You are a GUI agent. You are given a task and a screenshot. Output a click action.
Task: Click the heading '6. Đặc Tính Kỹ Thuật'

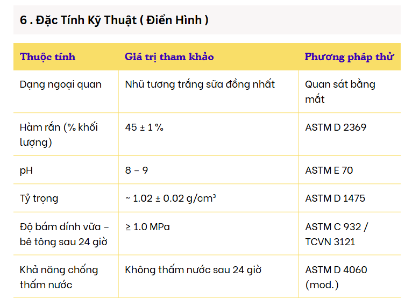click(114, 20)
